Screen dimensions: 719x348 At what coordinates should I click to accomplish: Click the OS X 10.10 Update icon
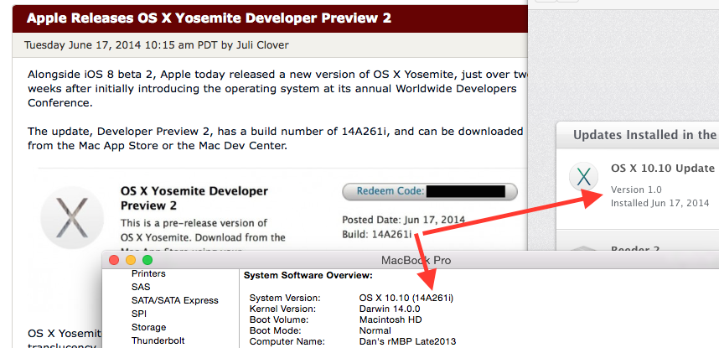(583, 177)
